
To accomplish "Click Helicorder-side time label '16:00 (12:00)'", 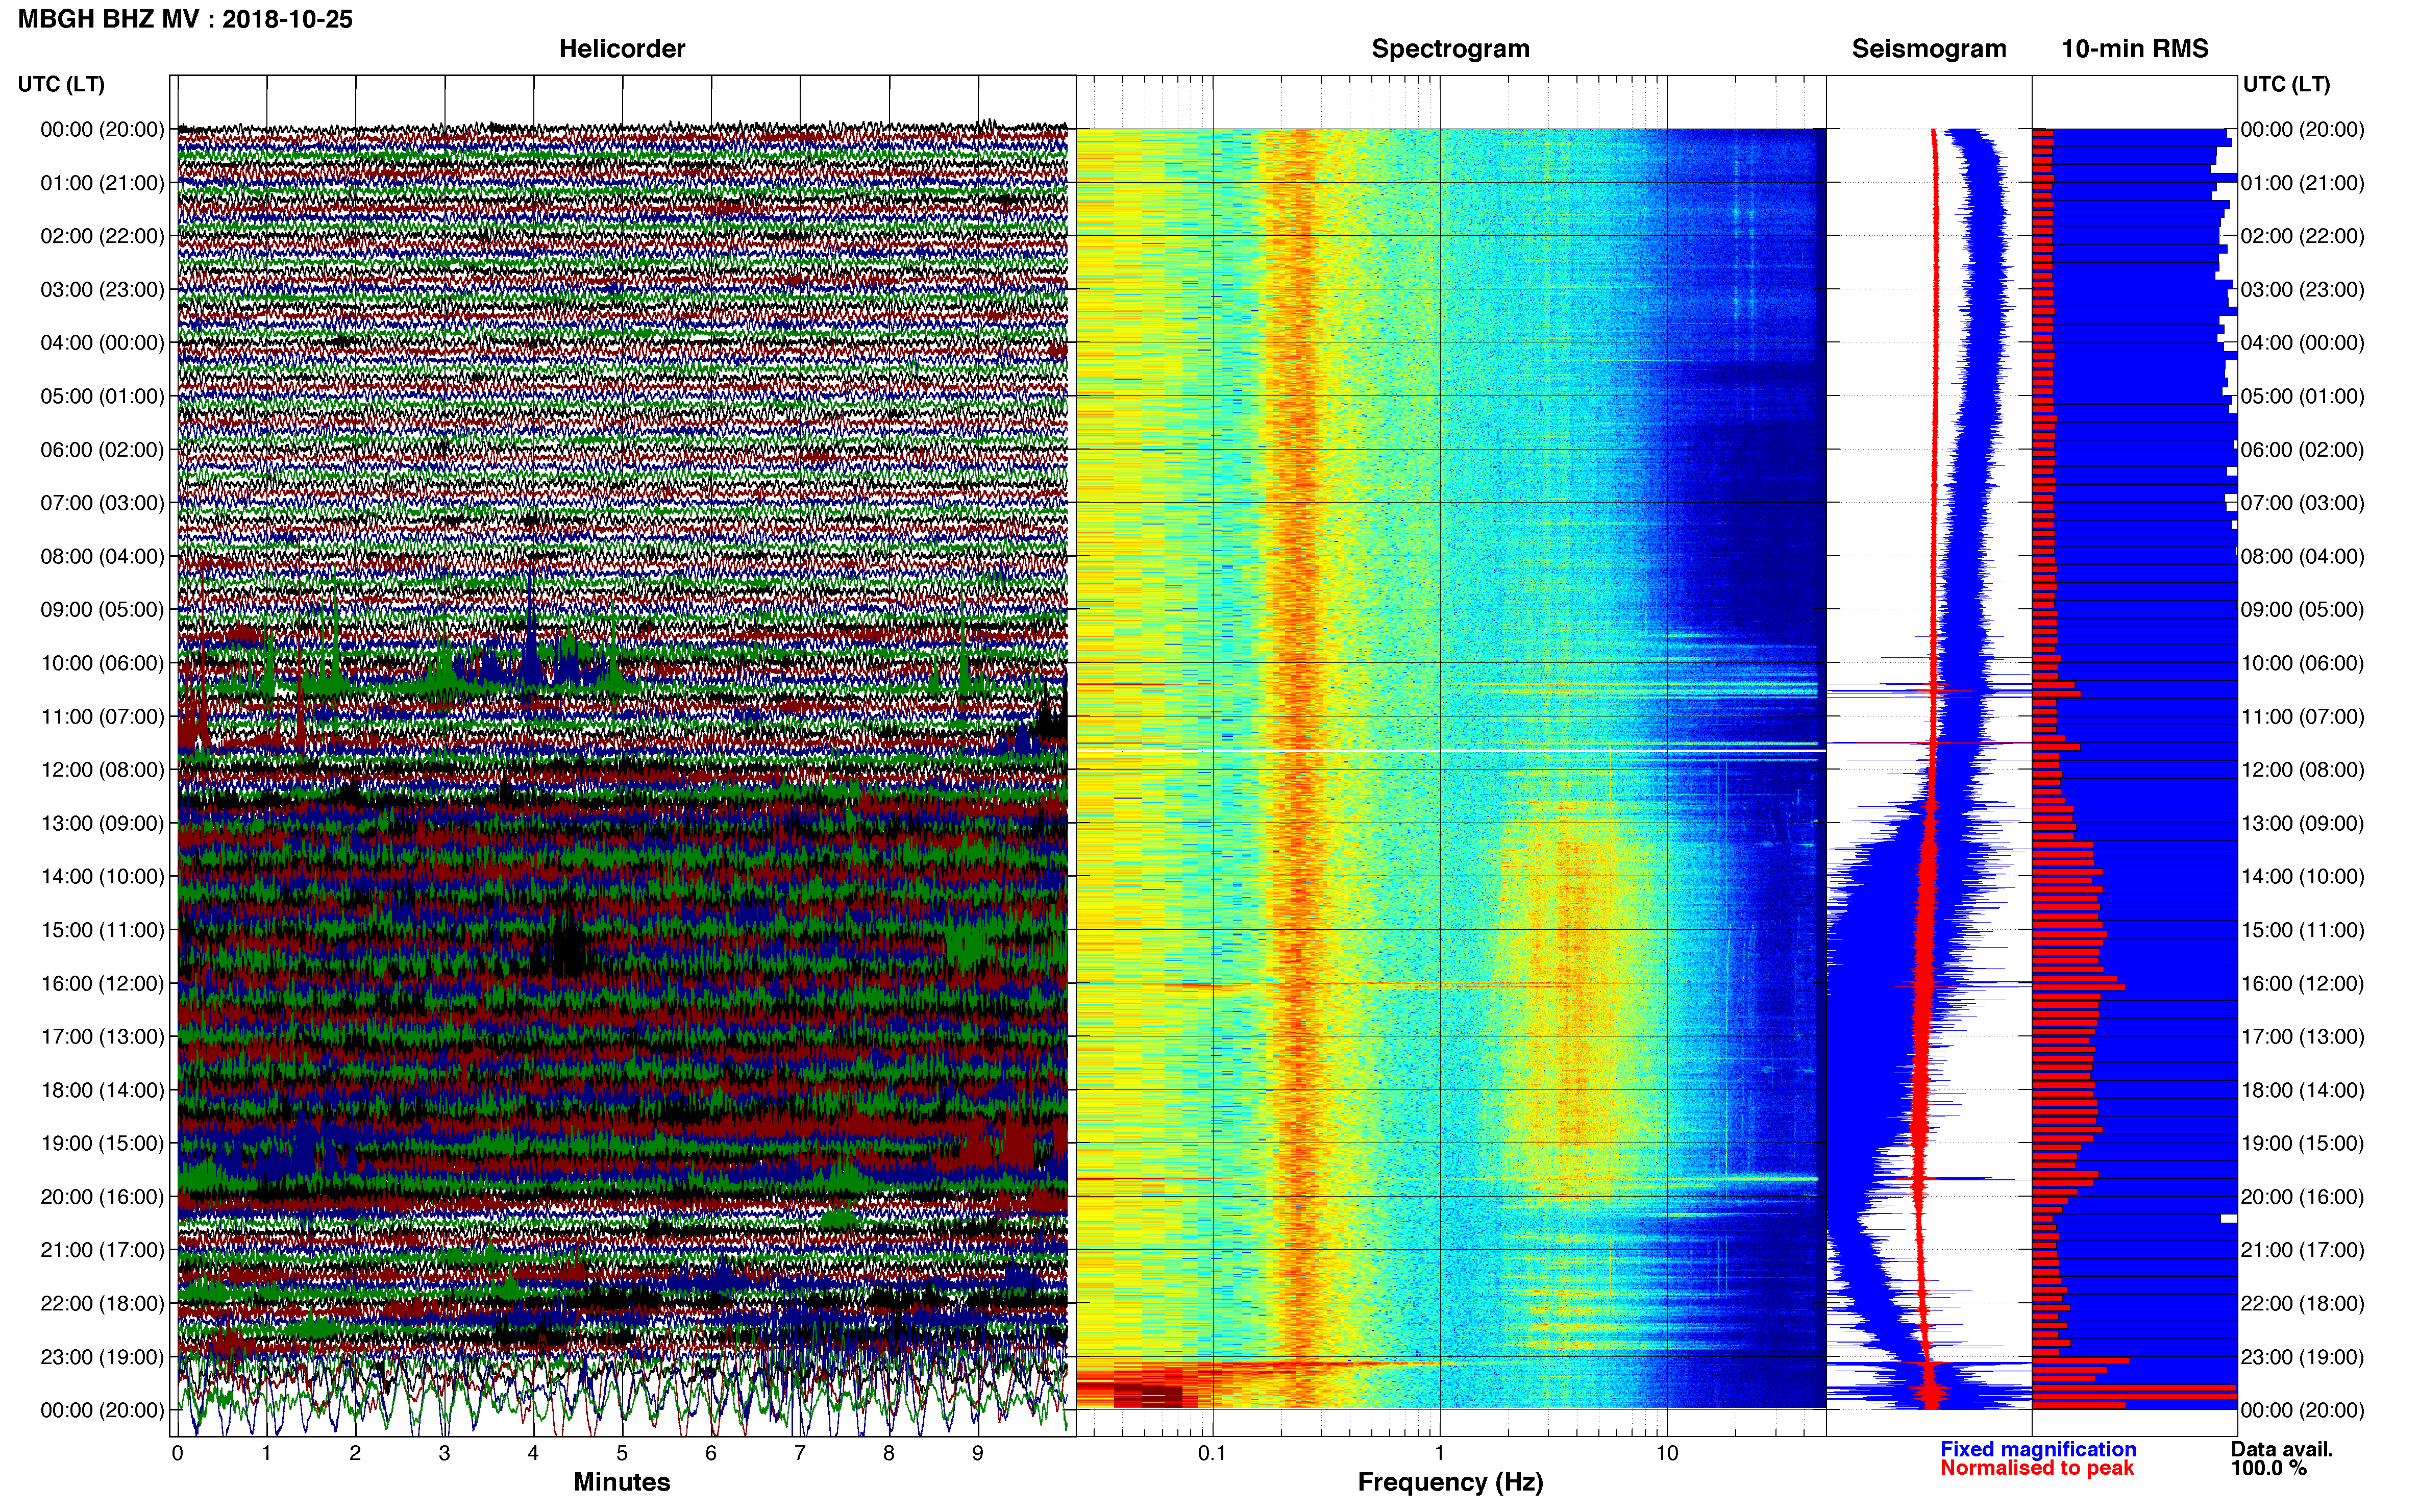I will coord(102,984).
